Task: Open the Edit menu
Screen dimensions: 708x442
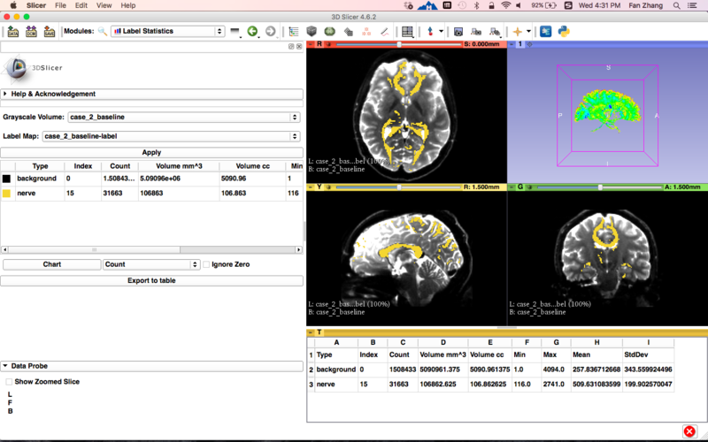Action: pos(81,5)
